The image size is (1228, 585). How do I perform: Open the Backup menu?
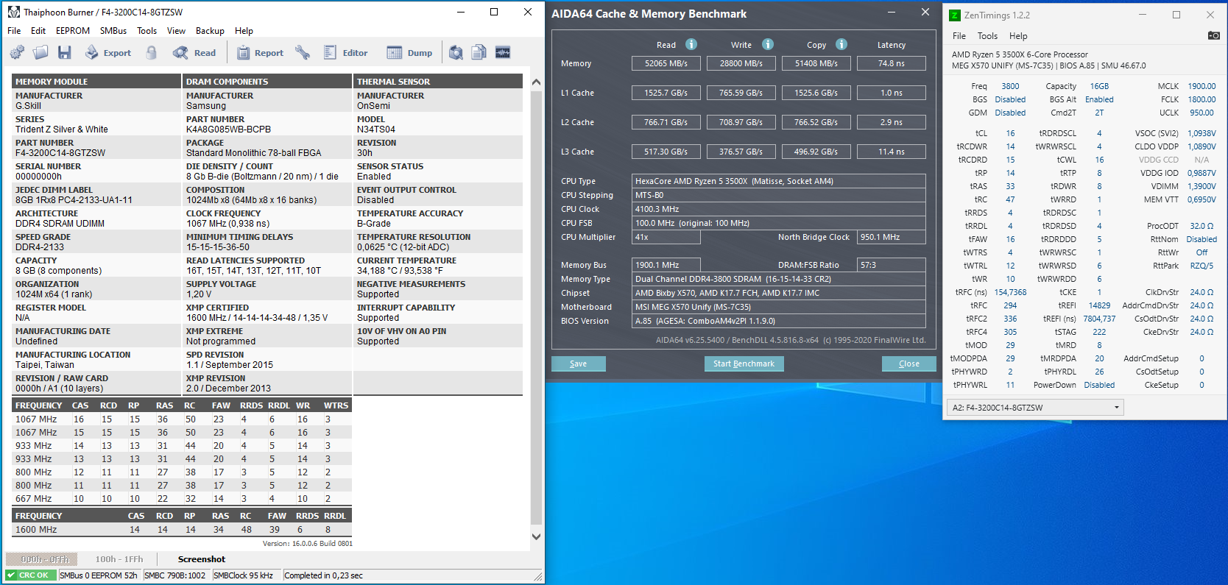pyautogui.click(x=210, y=31)
